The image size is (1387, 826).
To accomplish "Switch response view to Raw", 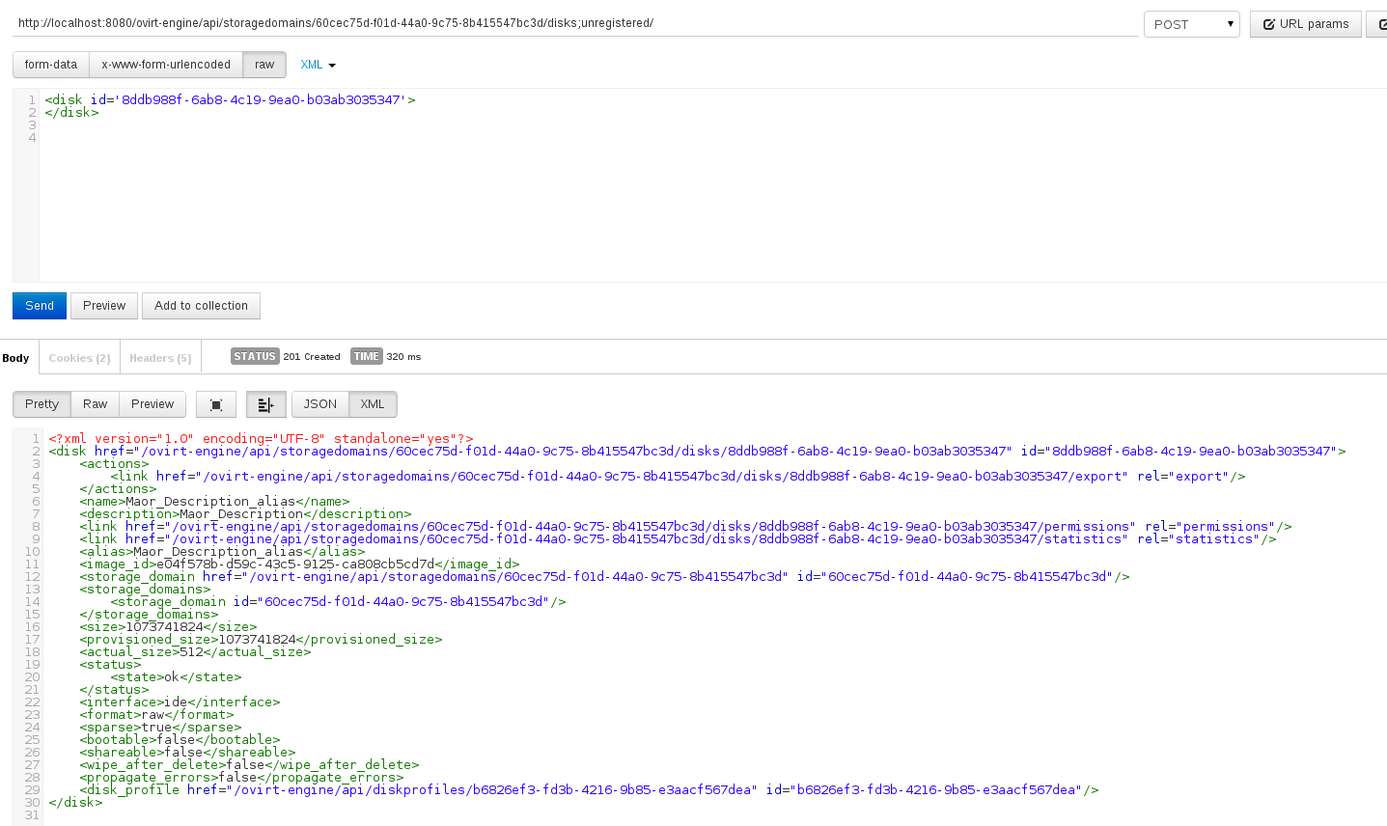I will click(95, 404).
